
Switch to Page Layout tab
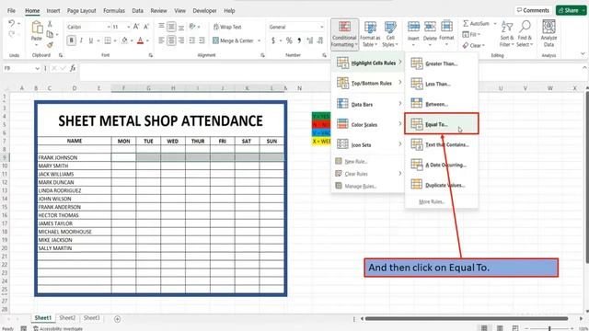(x=82, y=10)
